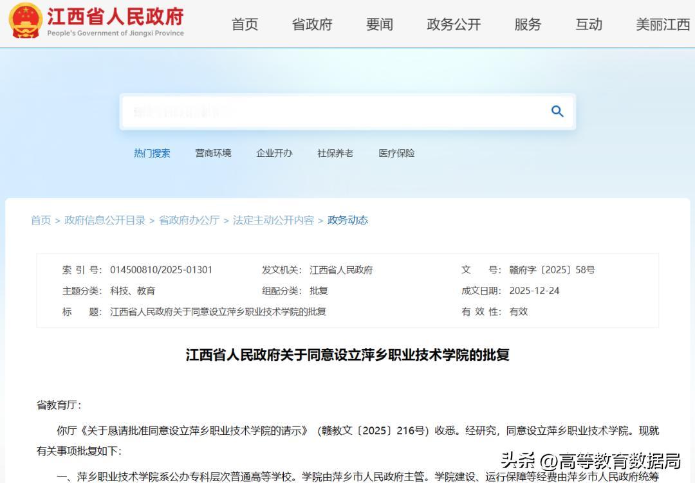Click the search magnifier icon
This screenshot has height=483, width=695.
pos(557,111)
